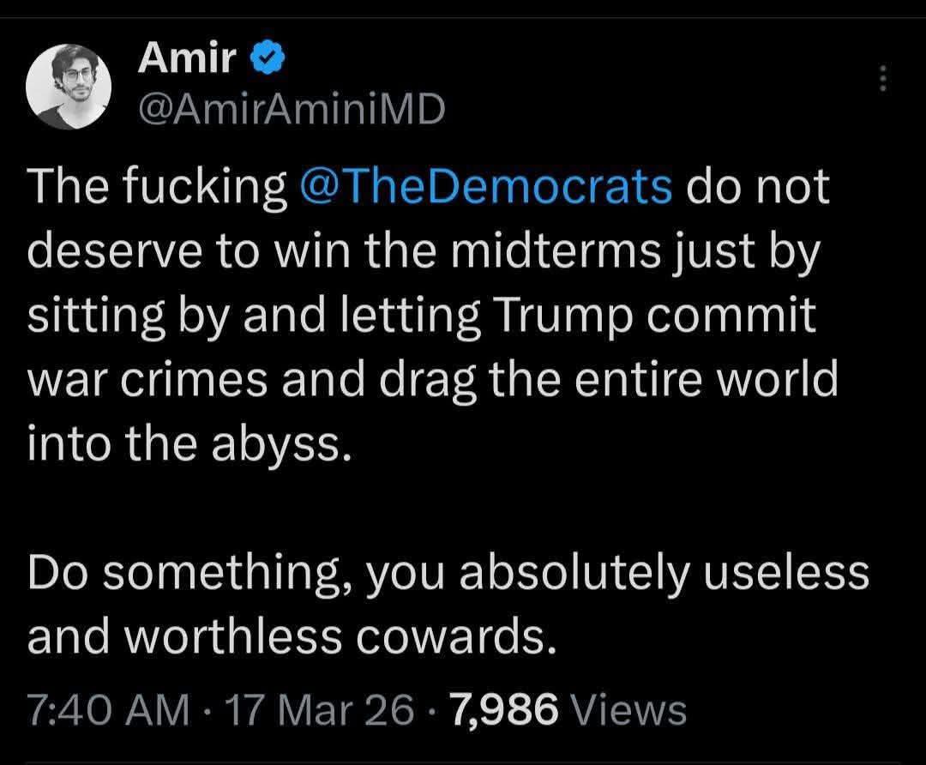926x765 pixels.
Task: Open the 7,986 view count number
Action: (x=504, y=710)
